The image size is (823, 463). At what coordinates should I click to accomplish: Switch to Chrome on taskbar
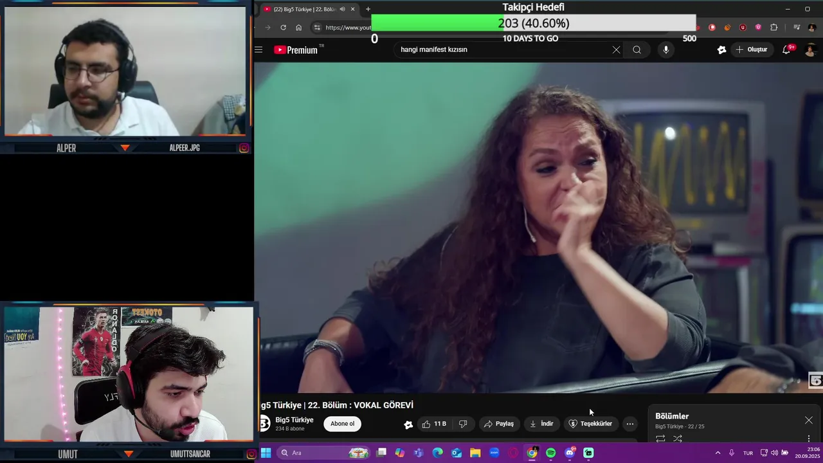point(532,453)
